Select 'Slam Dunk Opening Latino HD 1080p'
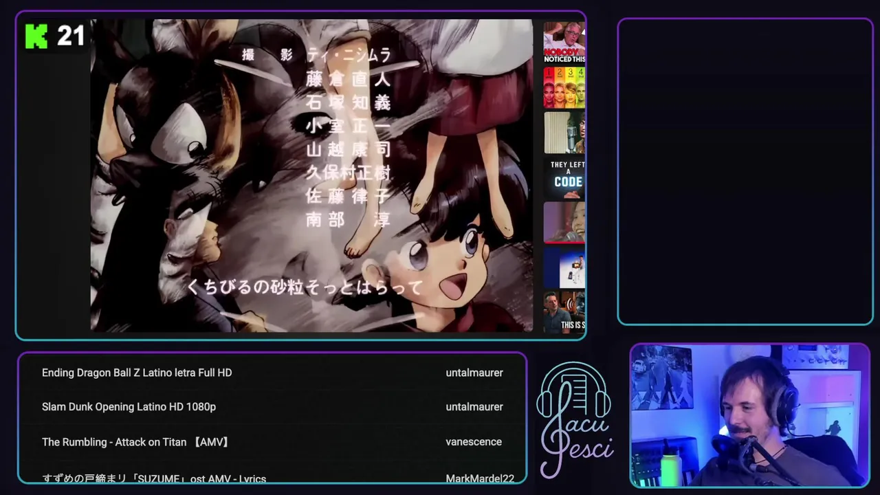Viewport: 880px width, 495px height. click(x=129, y=407)
